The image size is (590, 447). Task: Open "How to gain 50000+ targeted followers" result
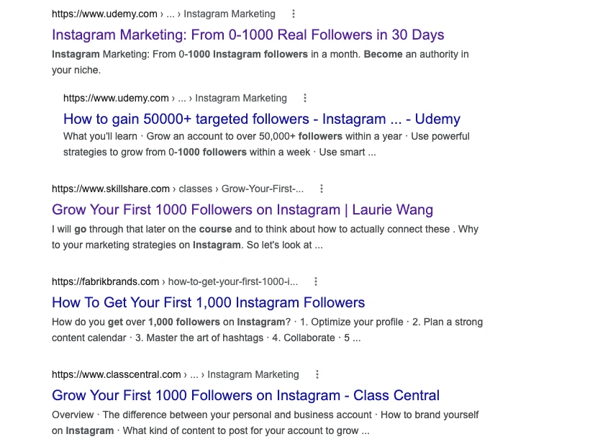pos(261,119)
